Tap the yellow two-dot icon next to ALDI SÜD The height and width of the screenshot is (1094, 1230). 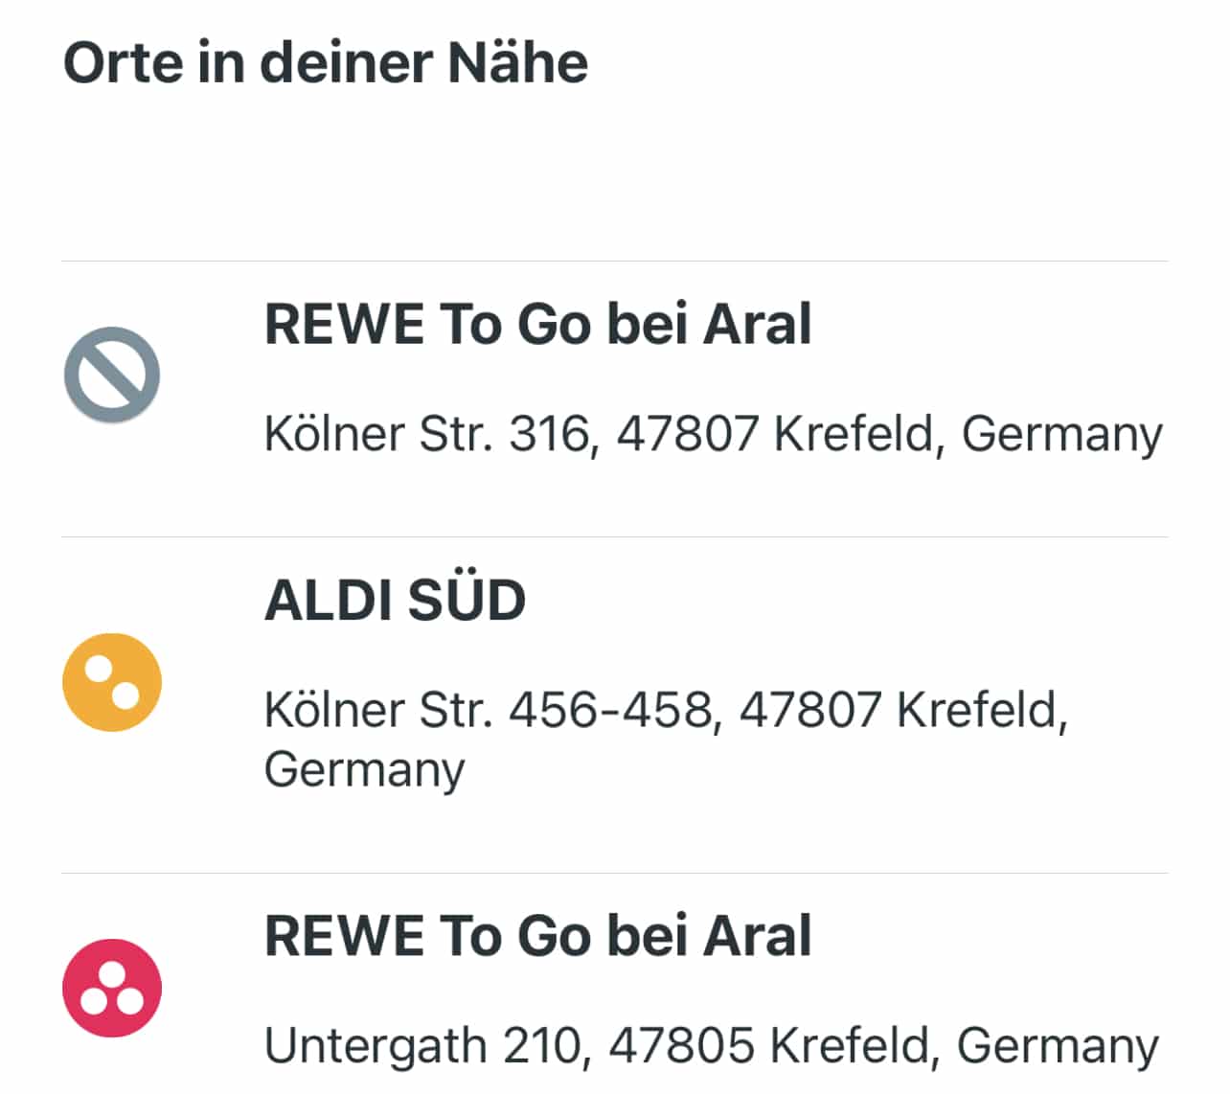(112, 682)
